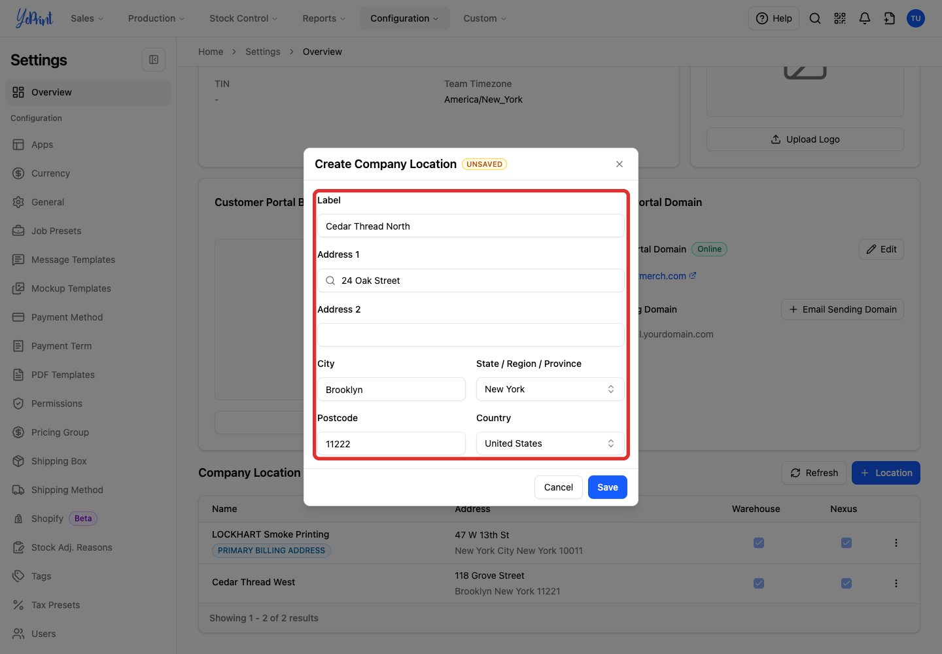Open the State dropdown showing New York
This screenshot has width=942, height=654.
[550, 389]
